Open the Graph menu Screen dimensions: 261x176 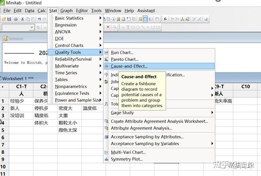67,10
